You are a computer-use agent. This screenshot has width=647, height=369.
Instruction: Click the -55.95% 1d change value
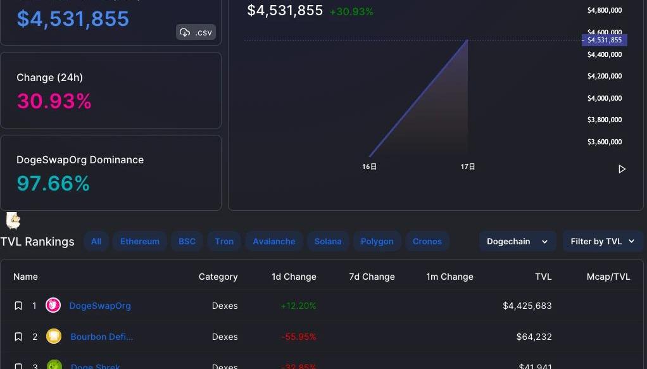tap(299, 337)
